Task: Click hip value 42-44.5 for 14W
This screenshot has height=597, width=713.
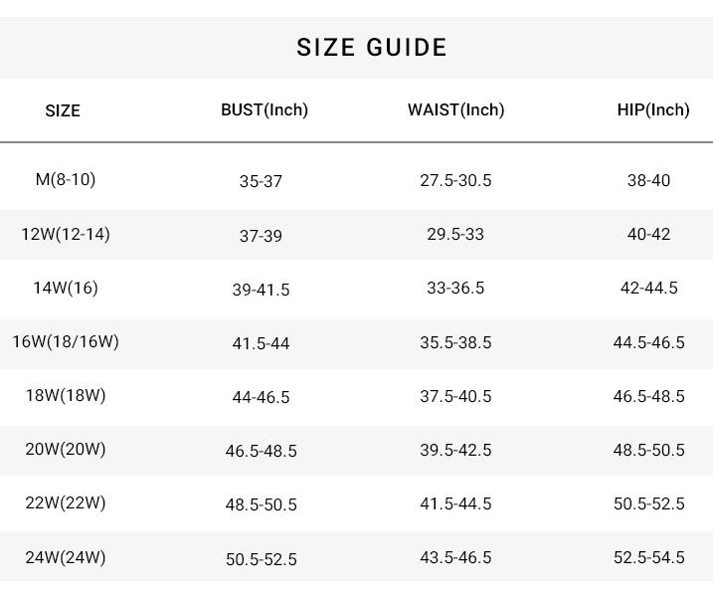Action: [648, 288]
